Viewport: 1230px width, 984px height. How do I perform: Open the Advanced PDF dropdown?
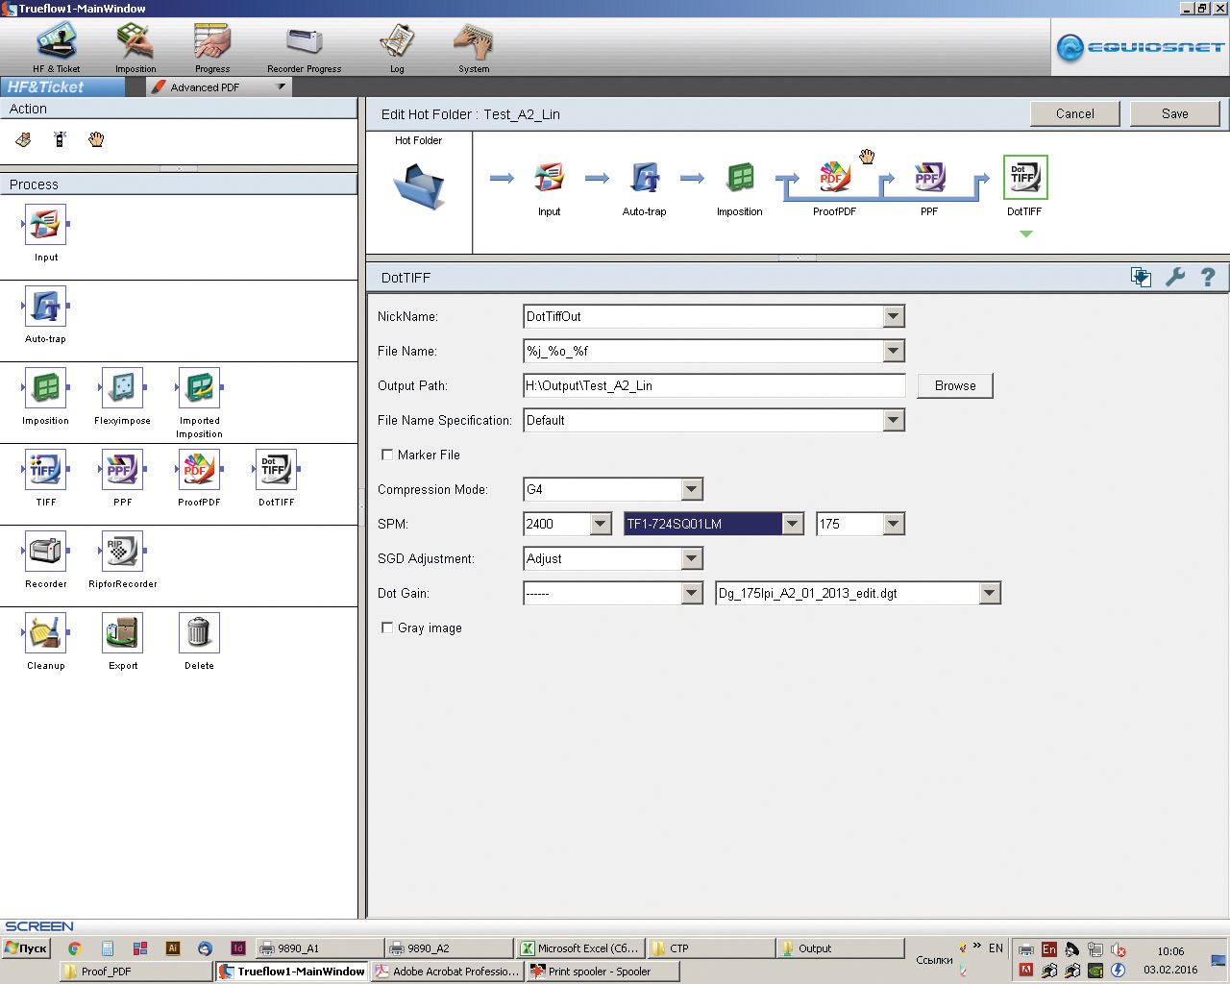click(218, 86)
